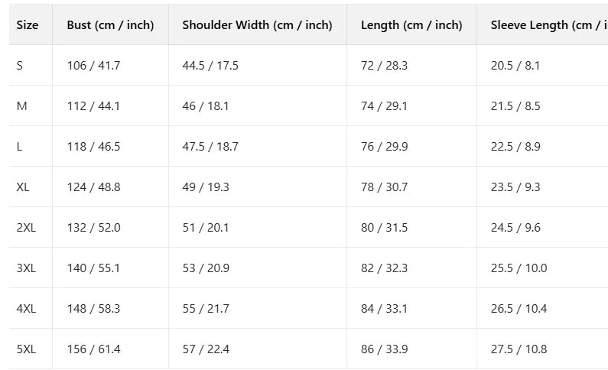608x370 pixels.
Task: Click the bust value 132 / 52.0
Action: (x=93, y=228)
